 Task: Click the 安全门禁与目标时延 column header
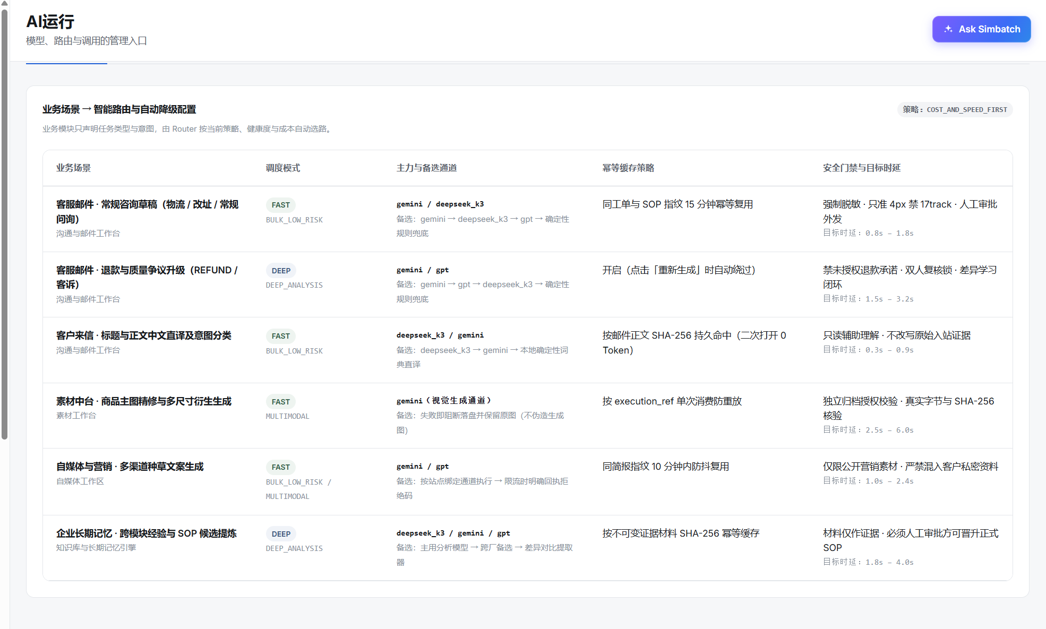tap(862, 168)
